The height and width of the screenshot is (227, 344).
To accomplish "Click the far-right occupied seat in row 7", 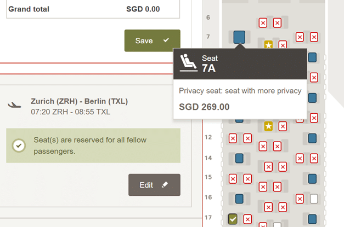I will click(x=314, y=37).
